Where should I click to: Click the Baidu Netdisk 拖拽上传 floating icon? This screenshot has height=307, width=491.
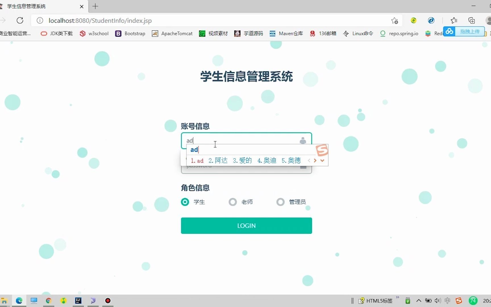coord(450,32)
